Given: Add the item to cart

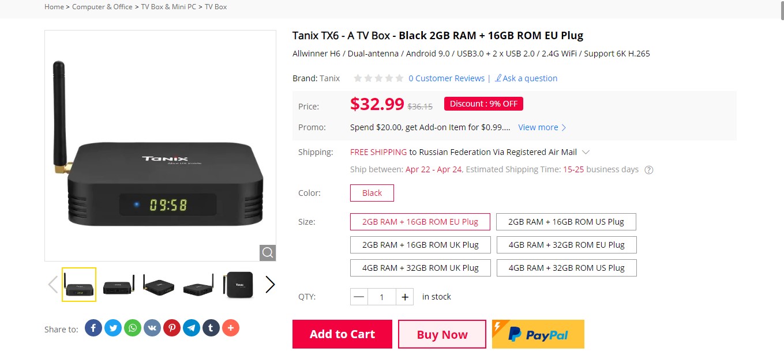Looking at the screenshot, I should click(x=342, y=334).
